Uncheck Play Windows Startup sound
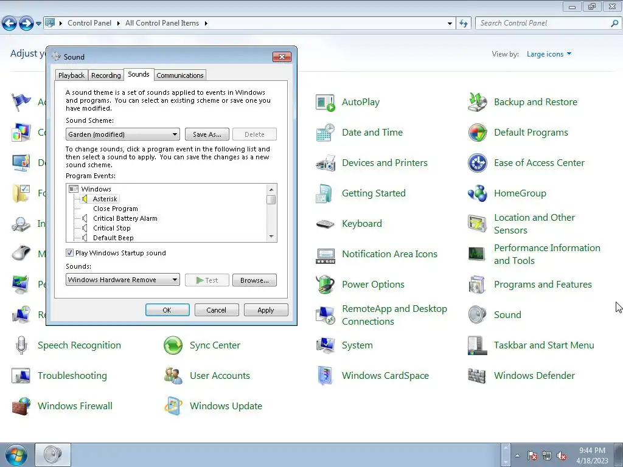The image size is (623, 467). 69,253
